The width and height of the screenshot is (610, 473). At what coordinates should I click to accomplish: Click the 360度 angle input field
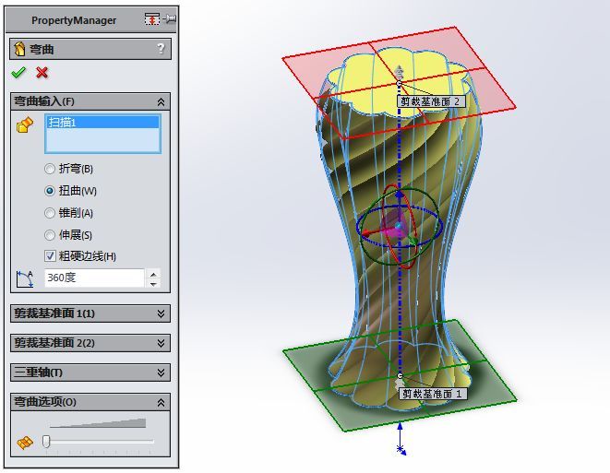(x=94, y=278)
